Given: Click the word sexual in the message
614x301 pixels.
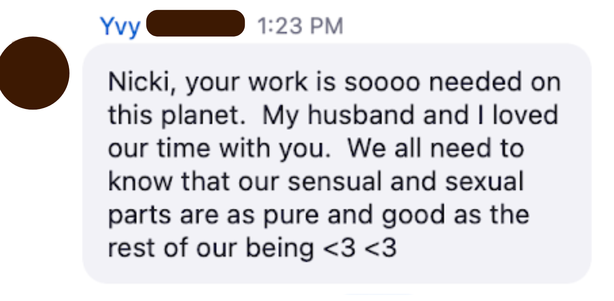Looking at the screenshot, I should [484, 181].
